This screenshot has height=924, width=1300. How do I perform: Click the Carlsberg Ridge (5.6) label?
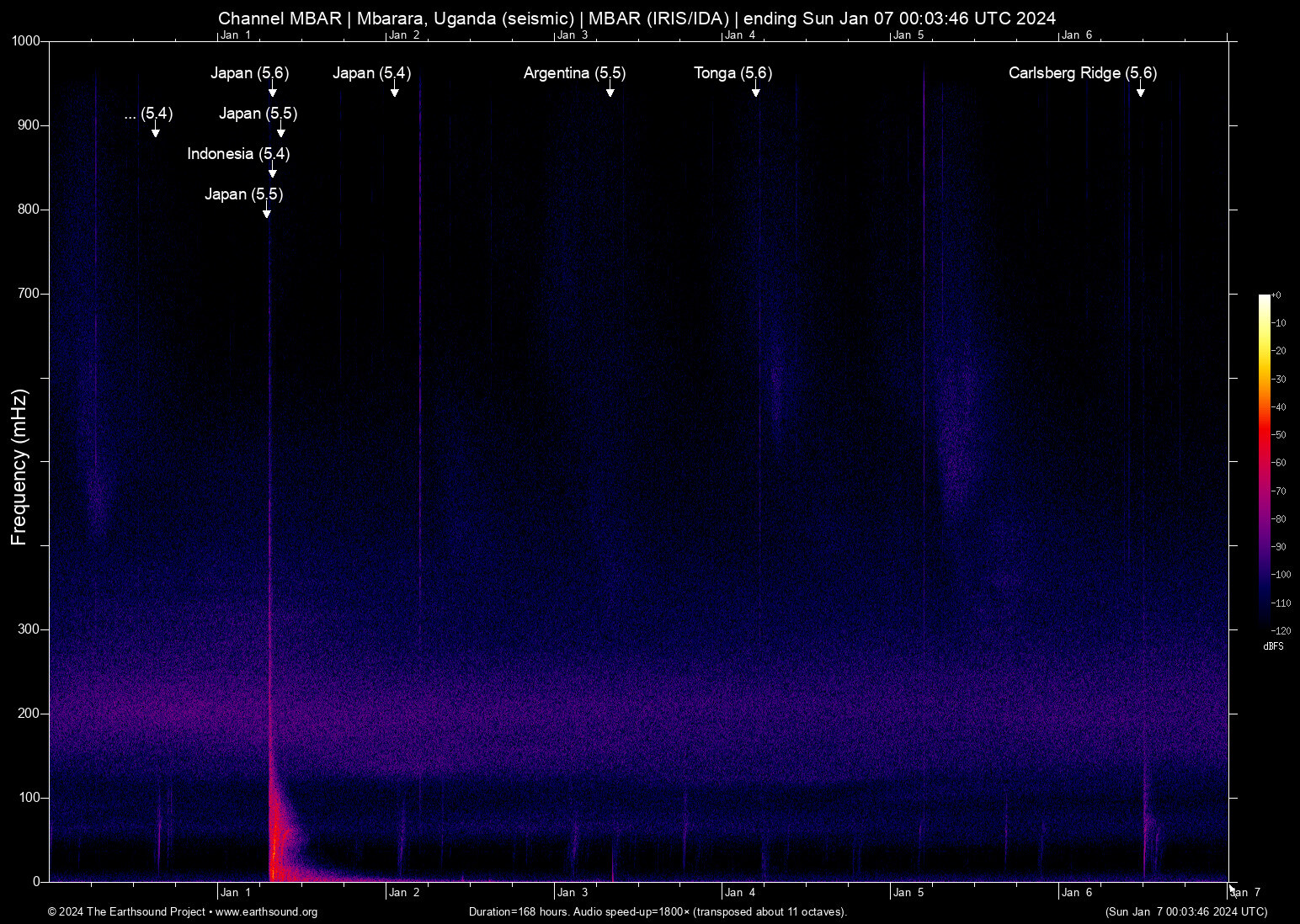point(1082,73)
